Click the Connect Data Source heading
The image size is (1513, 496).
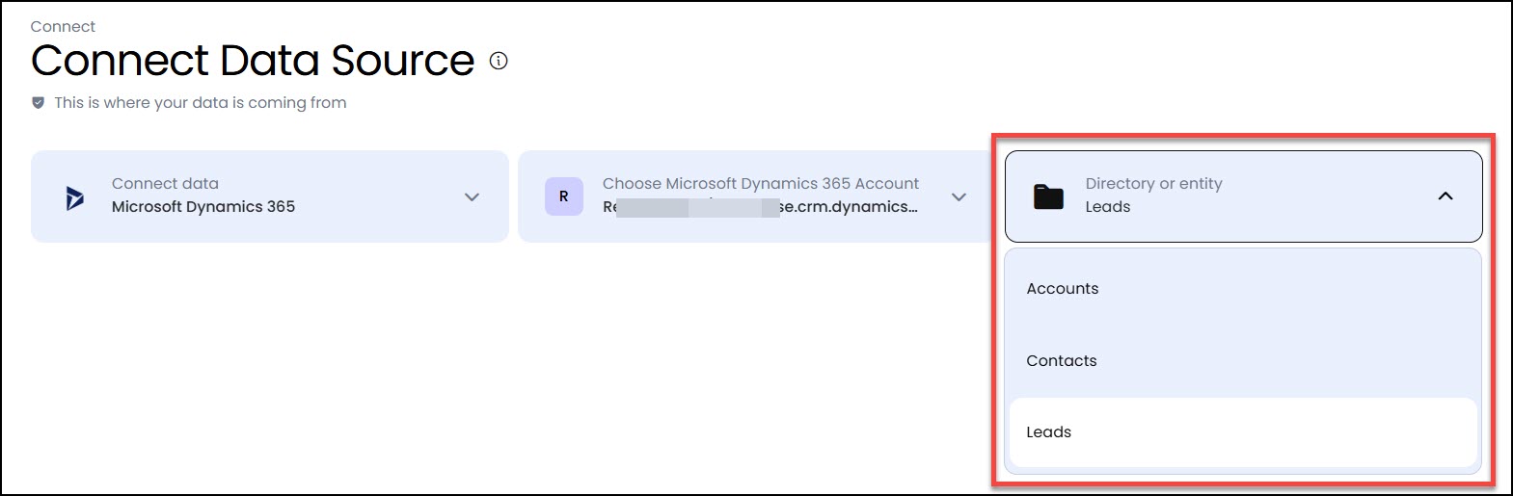[253, 61]
